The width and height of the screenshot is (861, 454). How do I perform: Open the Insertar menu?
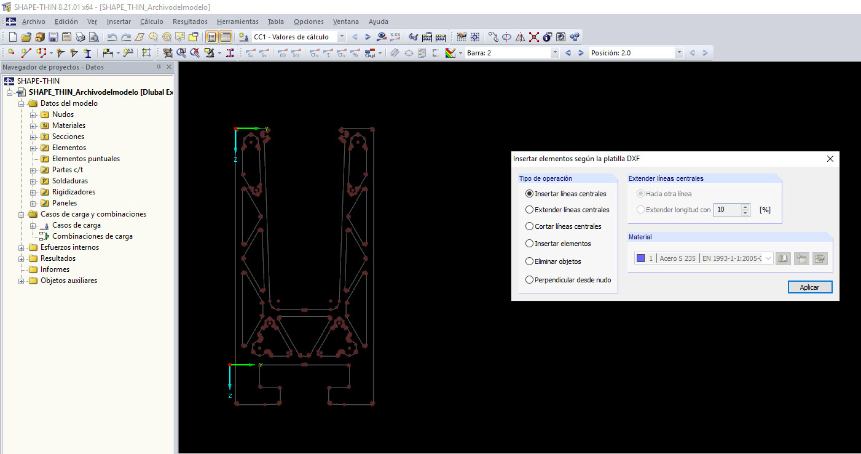pos(119,22)
